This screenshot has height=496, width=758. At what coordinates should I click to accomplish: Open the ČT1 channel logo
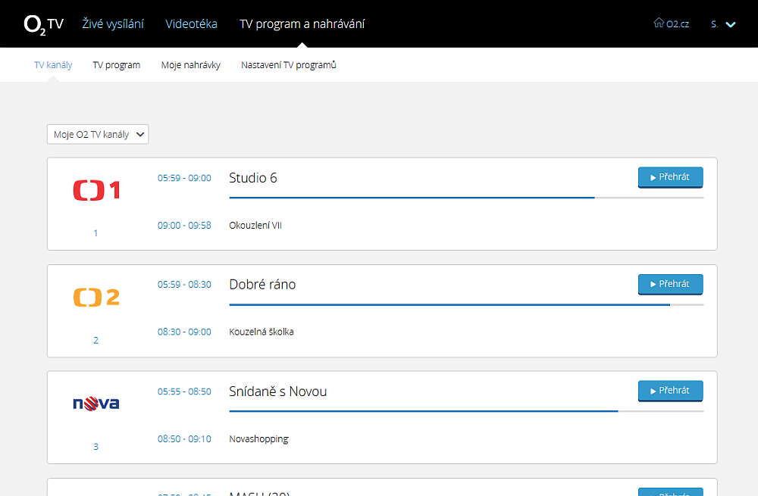coord(96,190)
